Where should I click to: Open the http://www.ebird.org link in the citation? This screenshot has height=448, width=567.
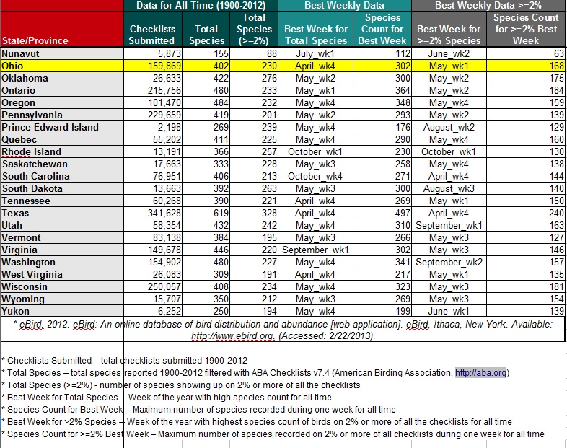click(x=233, y=336)
